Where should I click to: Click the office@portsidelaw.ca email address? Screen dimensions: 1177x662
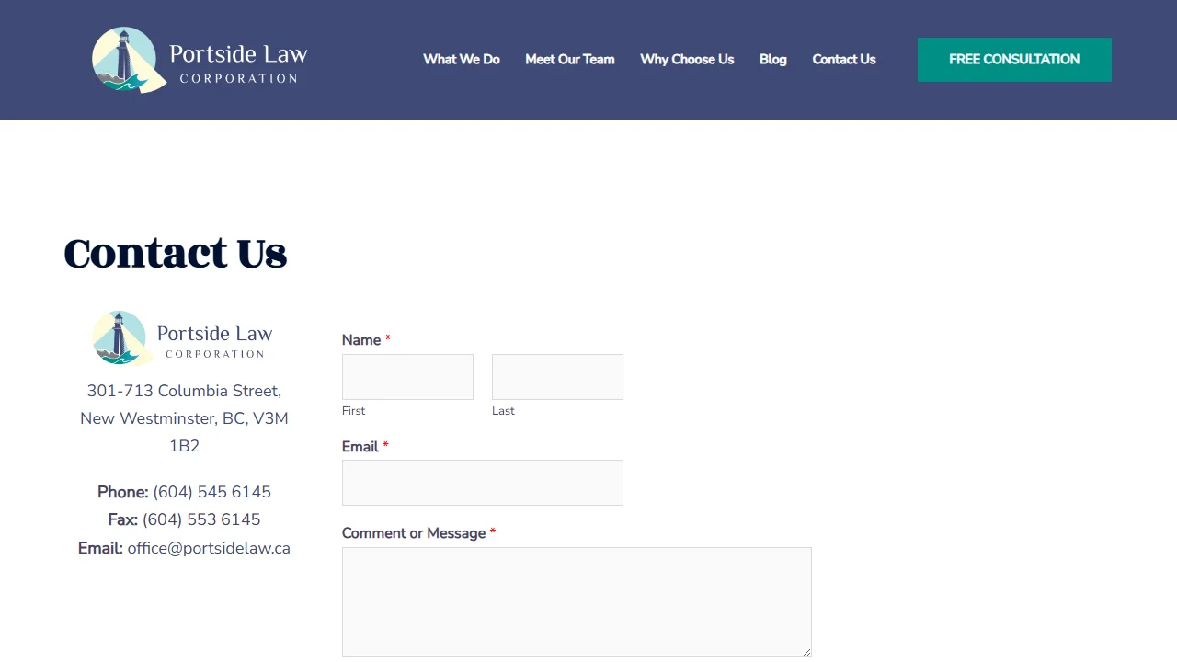point(209,548)
